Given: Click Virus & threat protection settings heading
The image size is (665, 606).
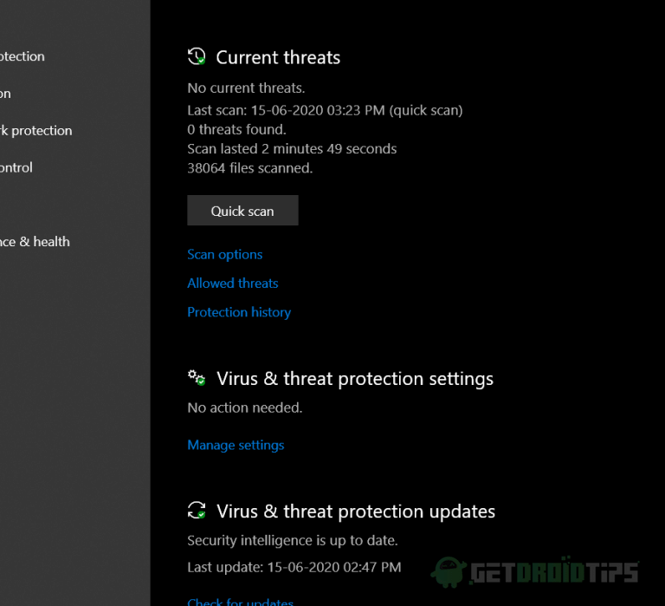Looking at the screenshot, I should click(x=355, y=379).
